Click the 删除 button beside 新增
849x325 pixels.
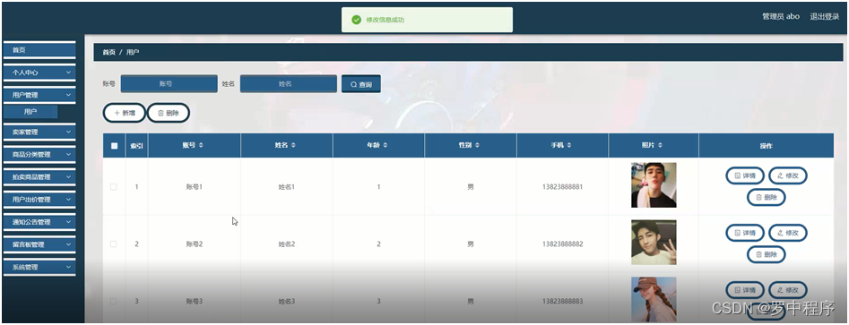tap(169, 113)
